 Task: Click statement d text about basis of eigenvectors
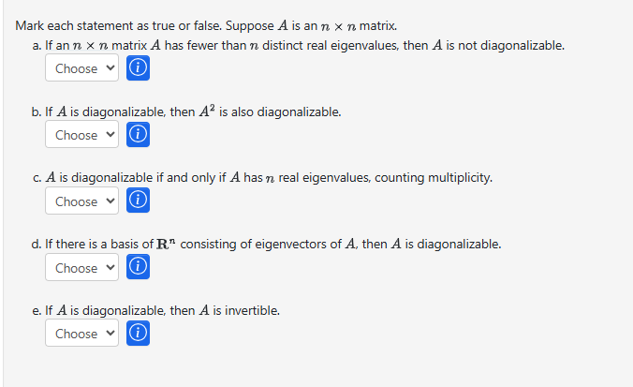272,245
